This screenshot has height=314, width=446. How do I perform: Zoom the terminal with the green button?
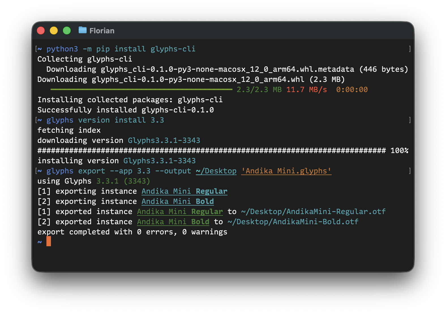(67, 30)
